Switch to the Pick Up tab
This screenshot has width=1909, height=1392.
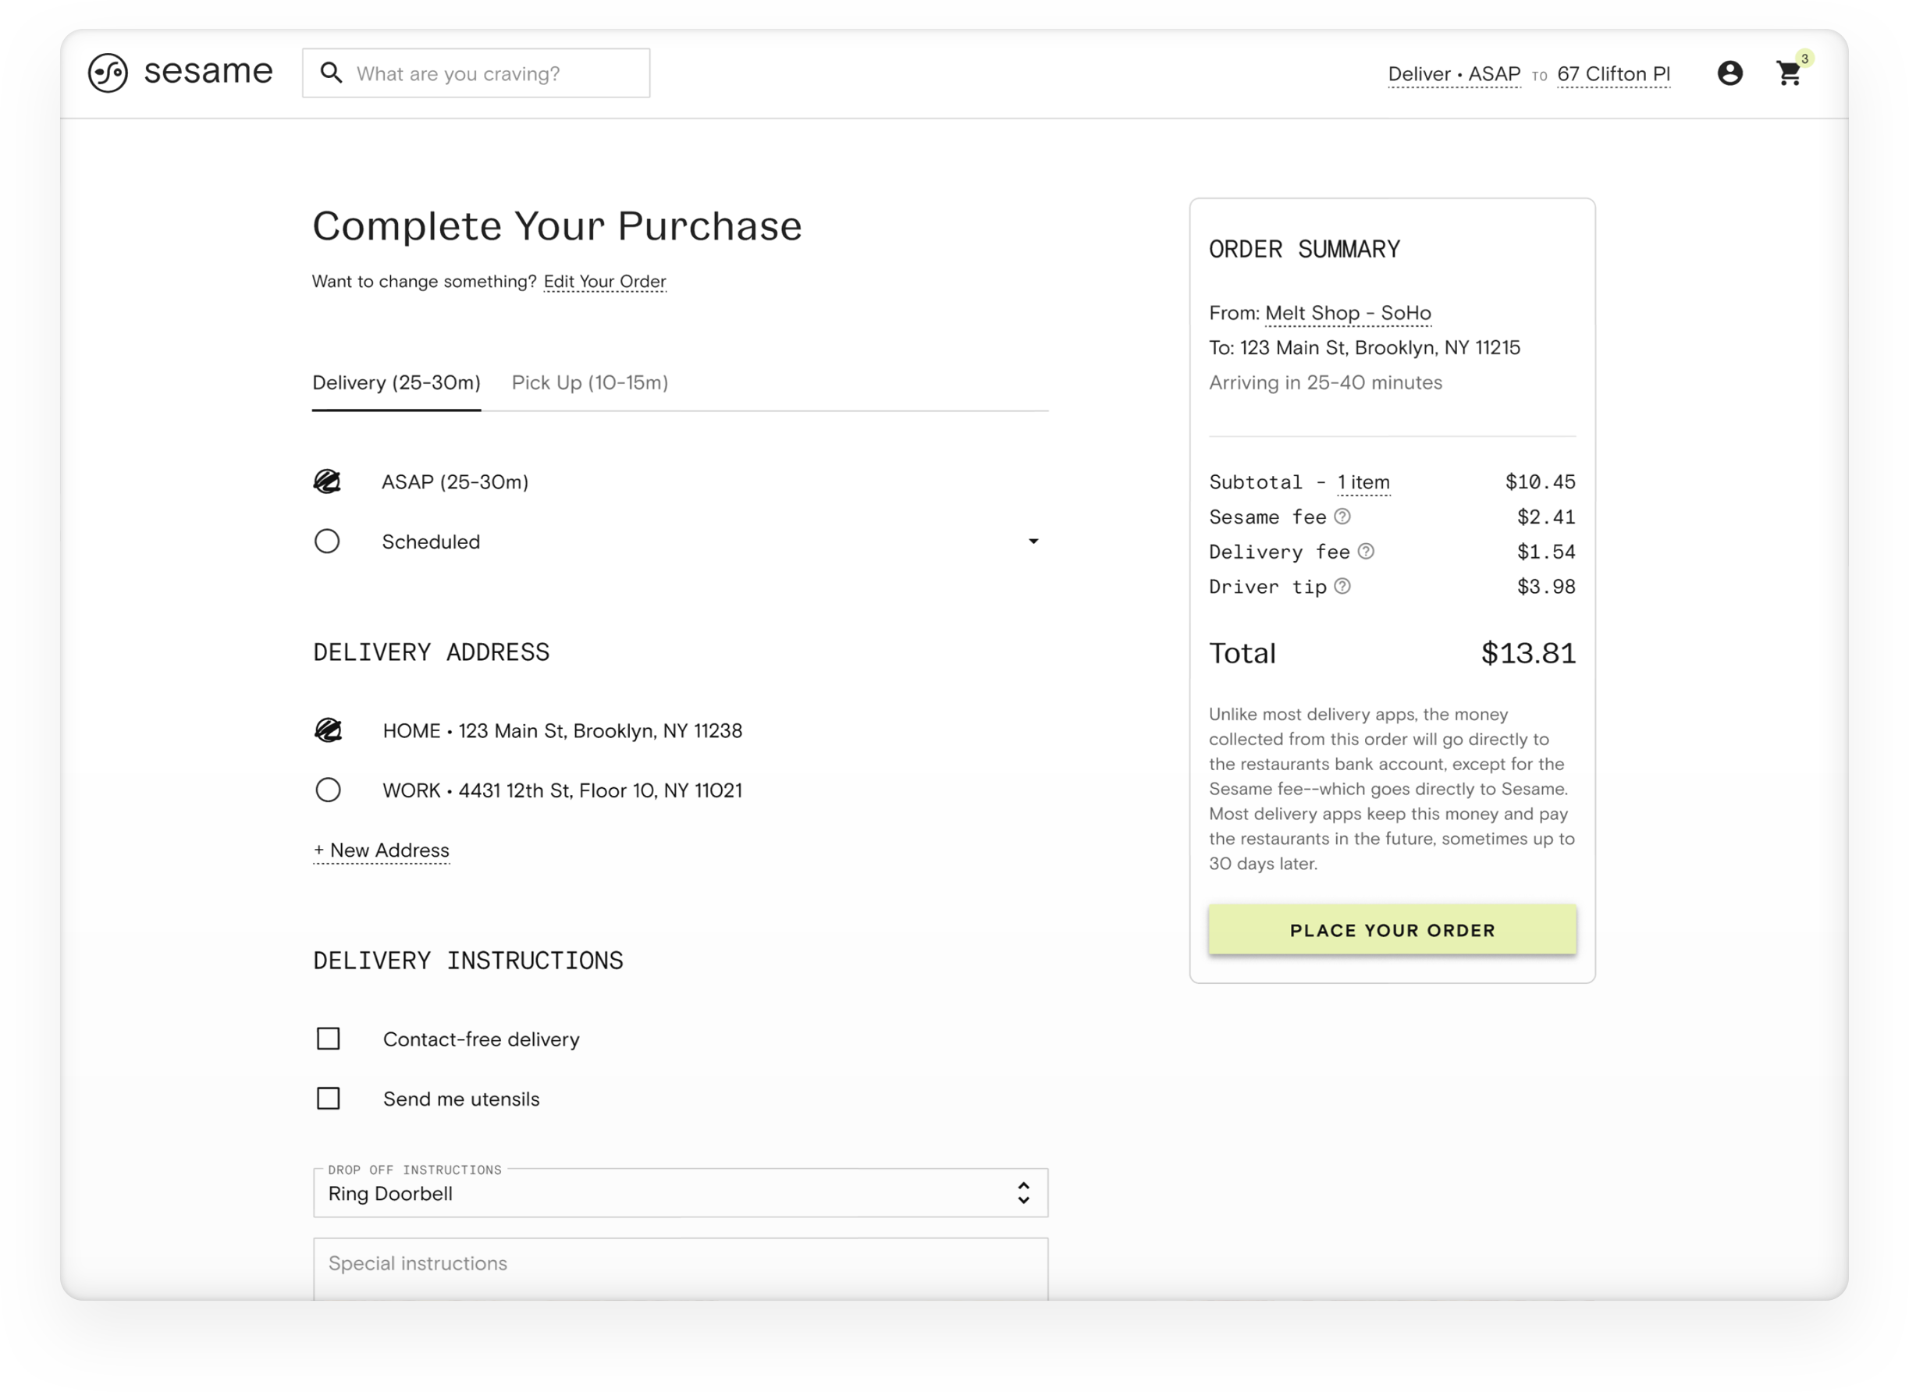[x=589, y=382]
